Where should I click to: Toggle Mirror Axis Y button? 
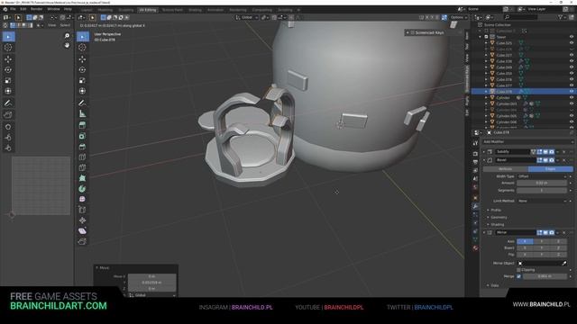(x=541, y=241)
